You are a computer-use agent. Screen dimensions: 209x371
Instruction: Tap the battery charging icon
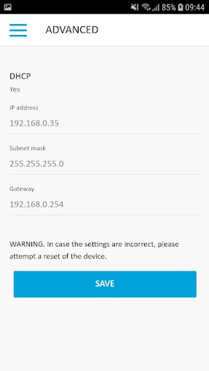point(180,7)
